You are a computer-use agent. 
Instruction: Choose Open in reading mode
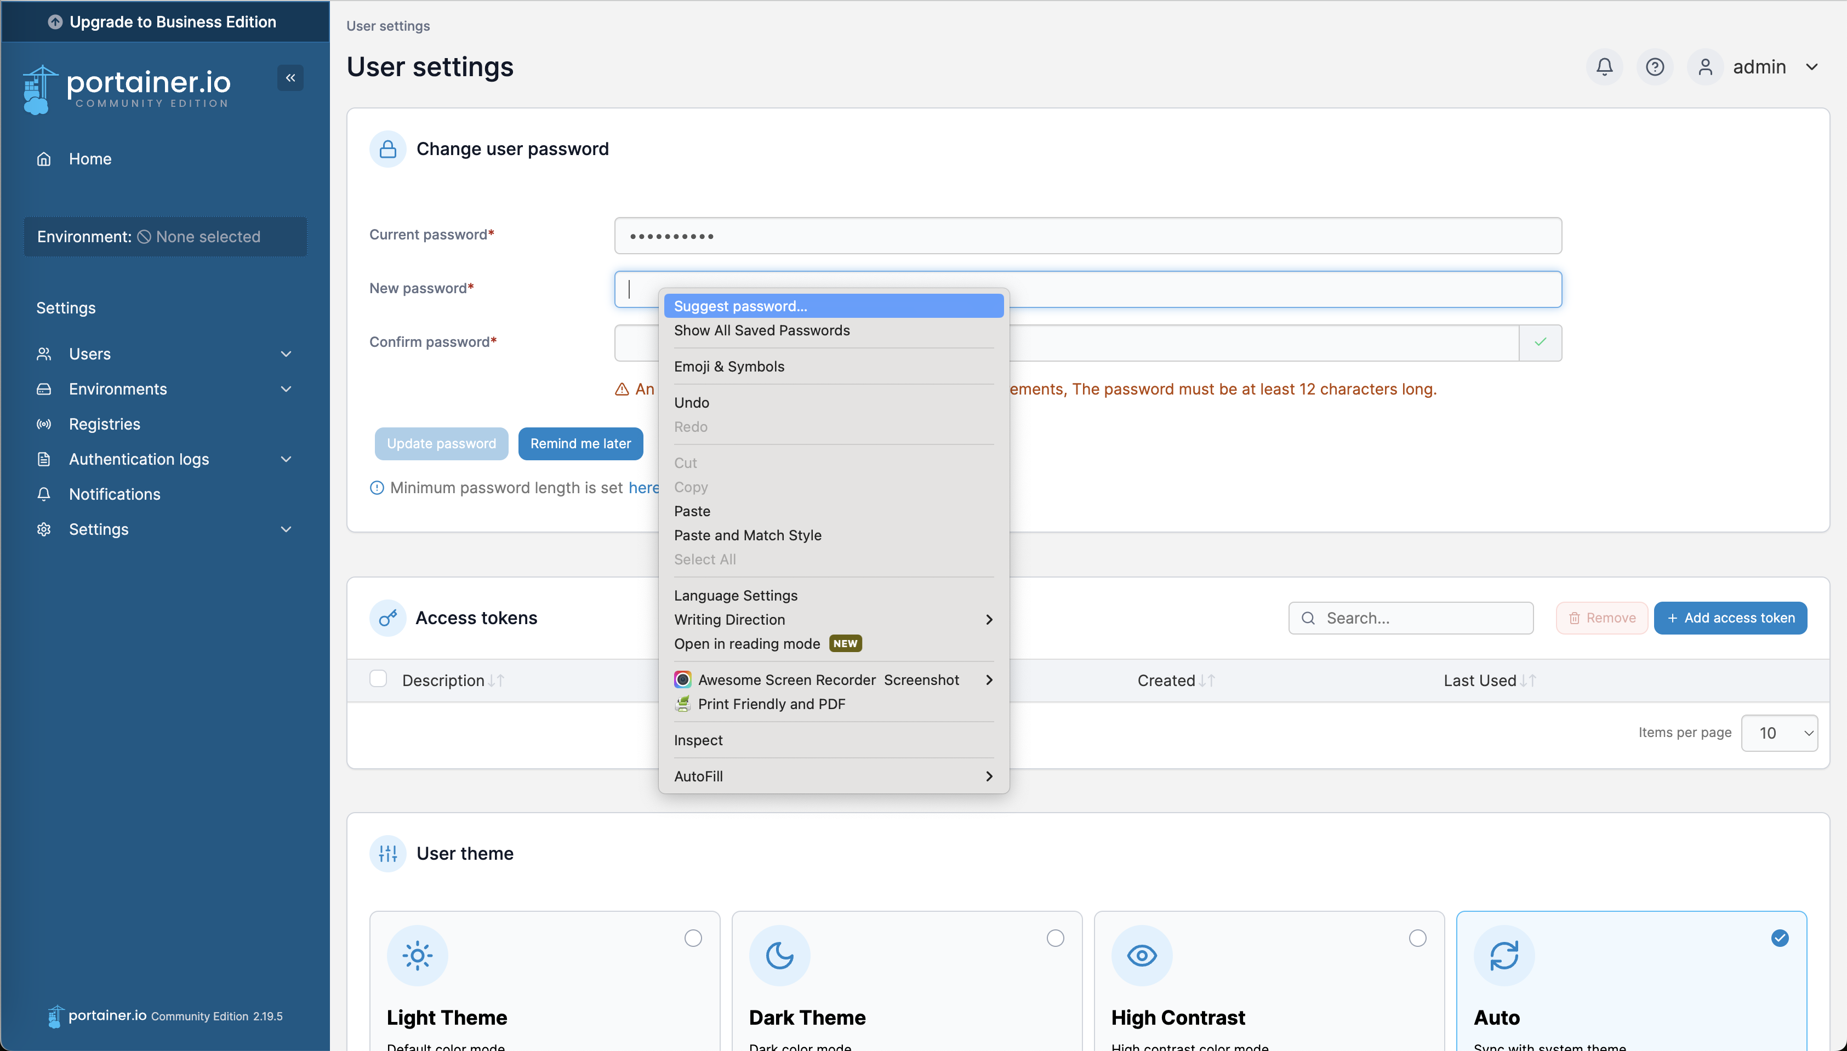(834, 643)
